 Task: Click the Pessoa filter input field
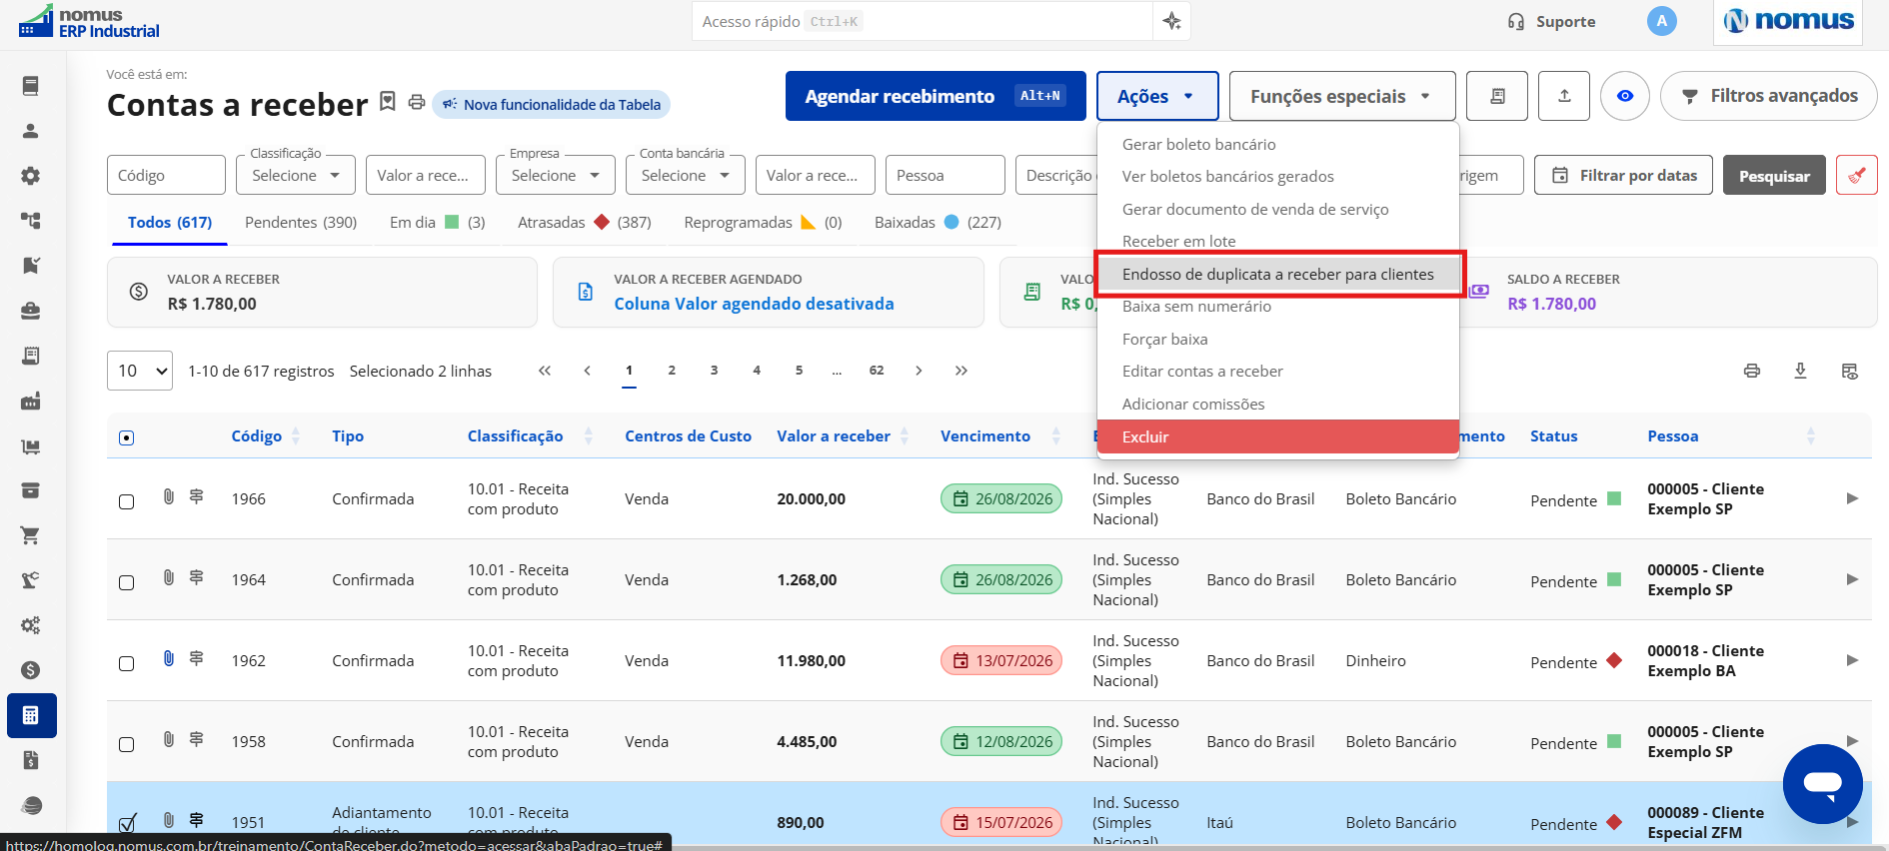(944, 175)
